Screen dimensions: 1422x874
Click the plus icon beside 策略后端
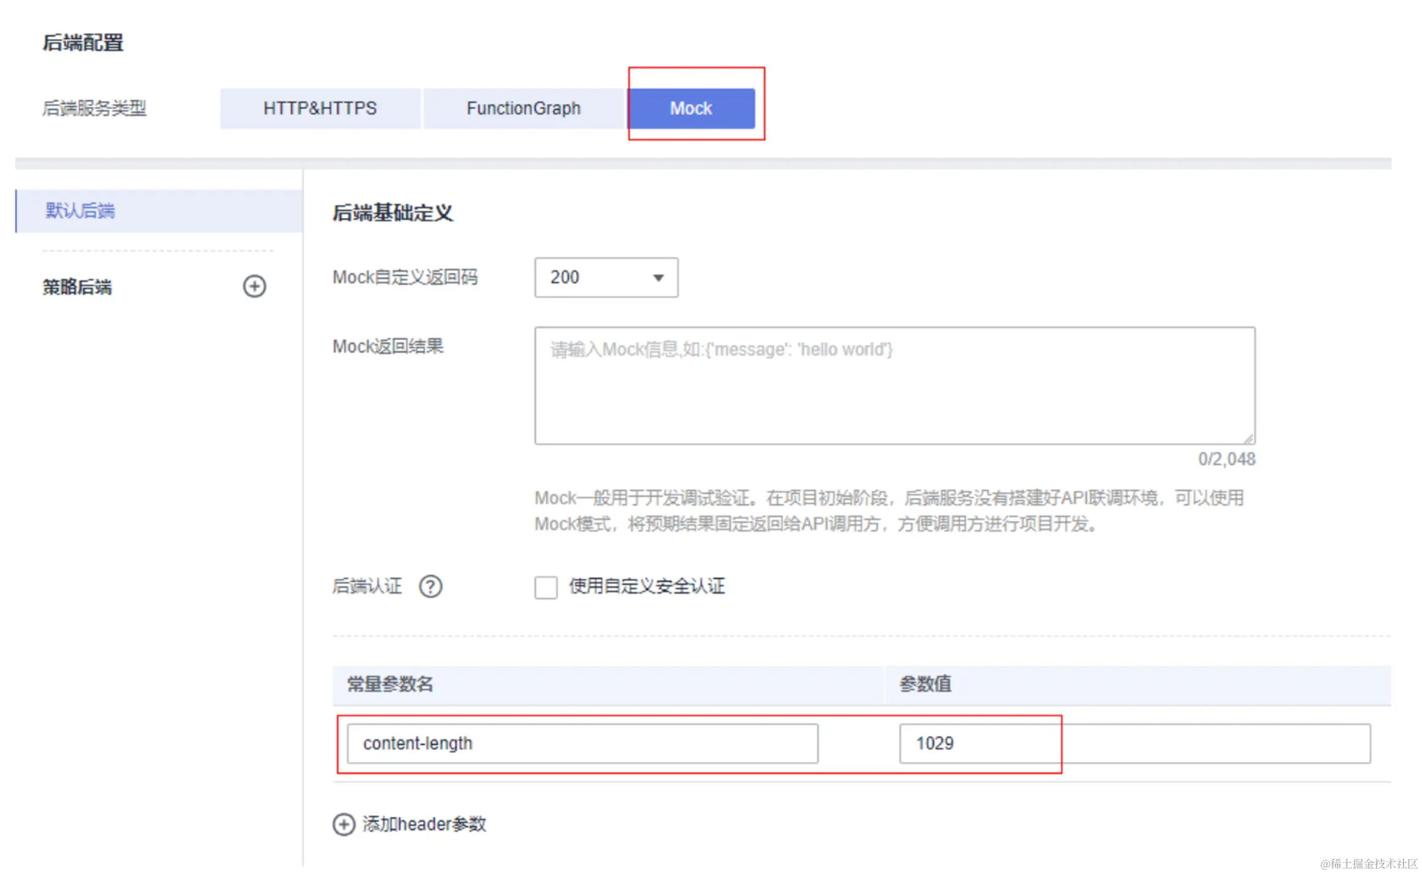(x=254, y=286)
